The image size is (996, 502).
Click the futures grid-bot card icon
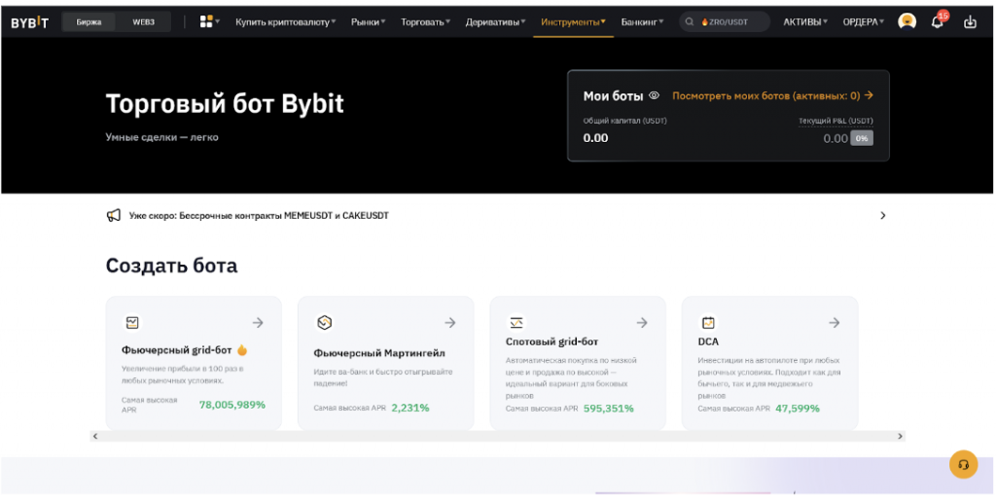click(x=131, y=323)
